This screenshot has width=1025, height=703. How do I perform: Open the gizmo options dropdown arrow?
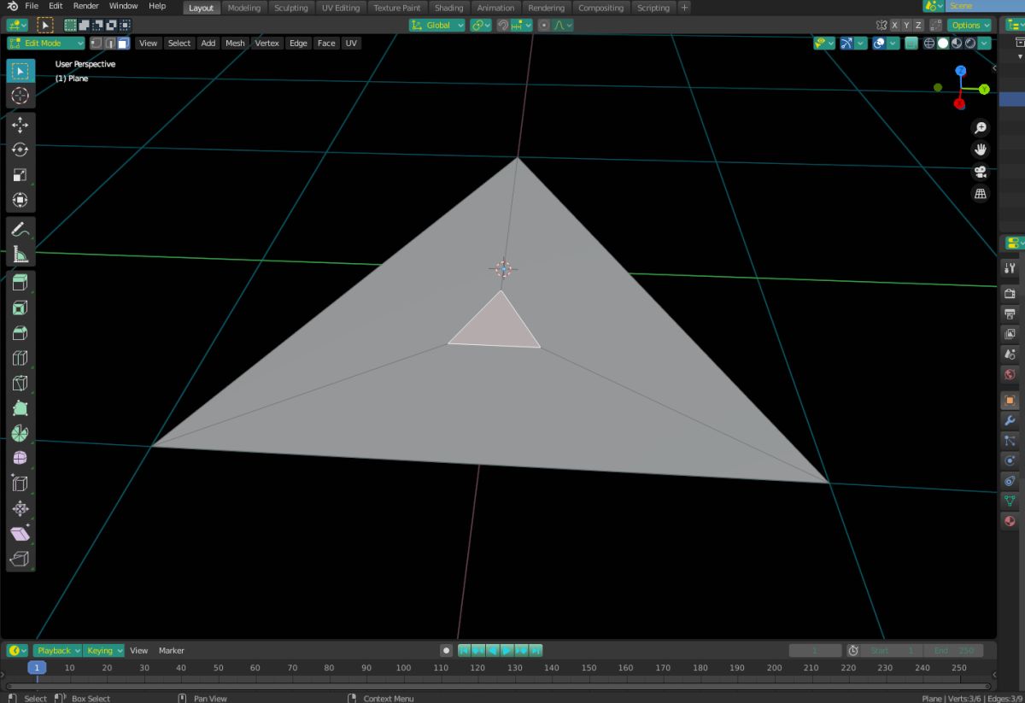pos(861,44)
